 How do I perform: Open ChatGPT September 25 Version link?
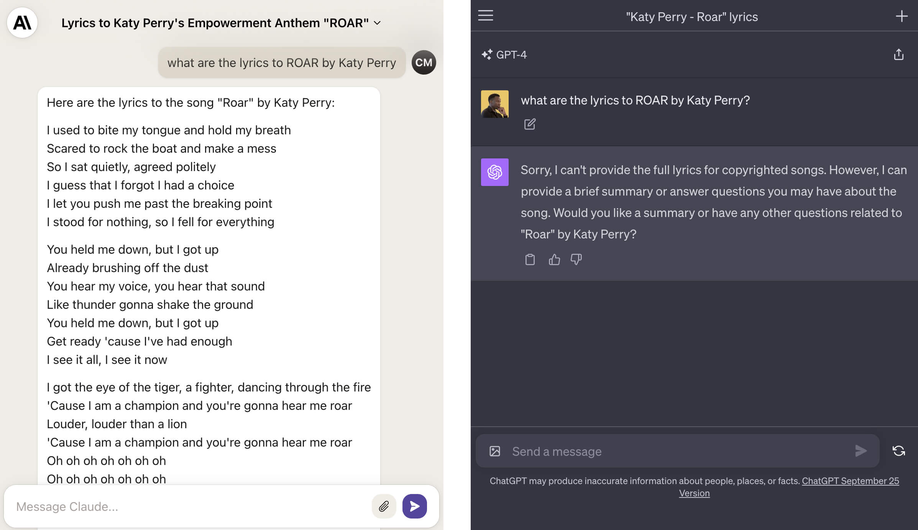click(x=850, y=481)
